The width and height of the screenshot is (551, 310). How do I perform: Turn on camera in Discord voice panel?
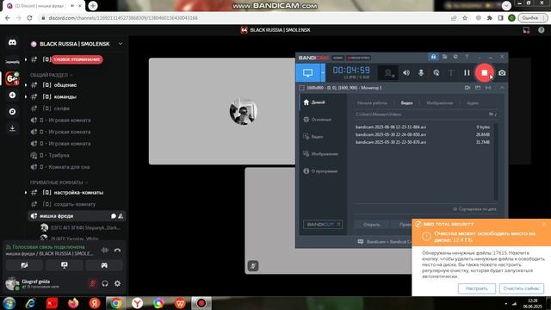24,265
